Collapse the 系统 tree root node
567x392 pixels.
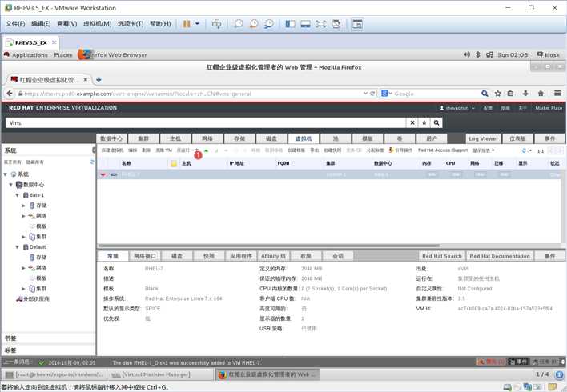pyautogui.click(x=6, y=174)
